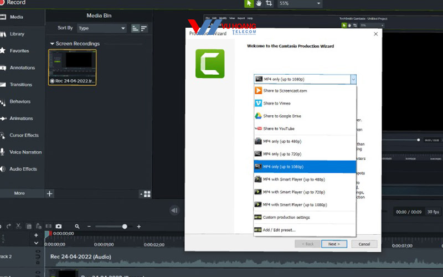This screenshot has width=443, height=277.
Task: Click the ascending sort order icon
Action: click(135, 28)
